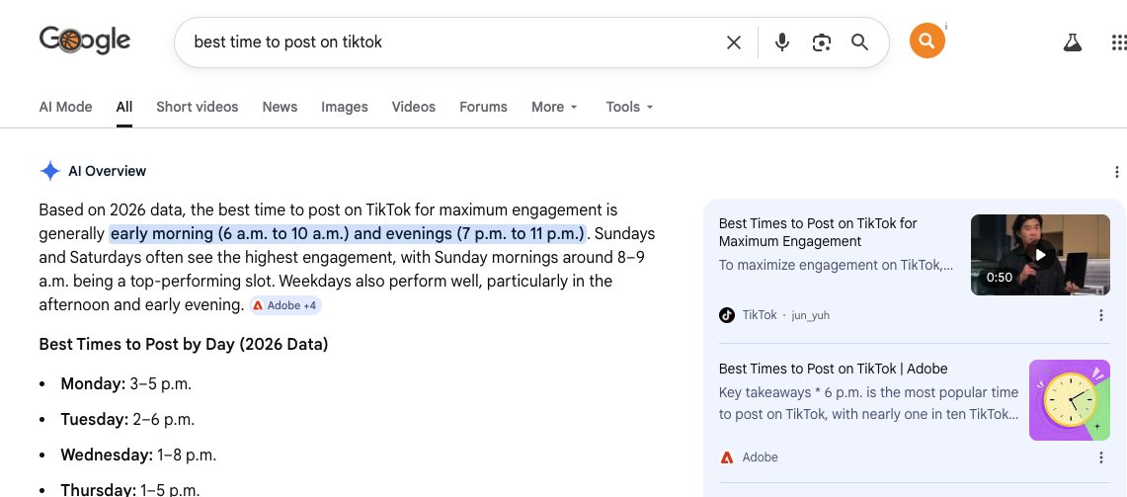Click the 0:50 video duration badge
The width and height of the screenshot is (1127, 497).
click(x=999, y=278)
